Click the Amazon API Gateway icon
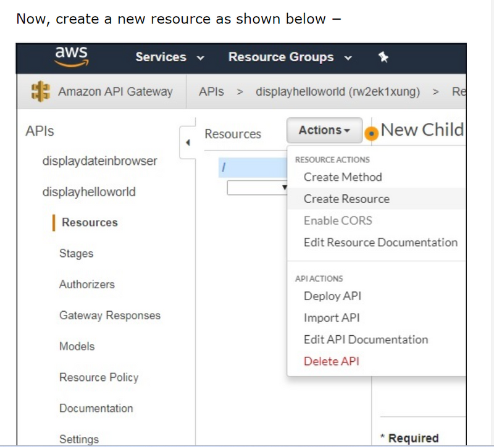This screenshot has height=447, width=494. click(40, 91)
